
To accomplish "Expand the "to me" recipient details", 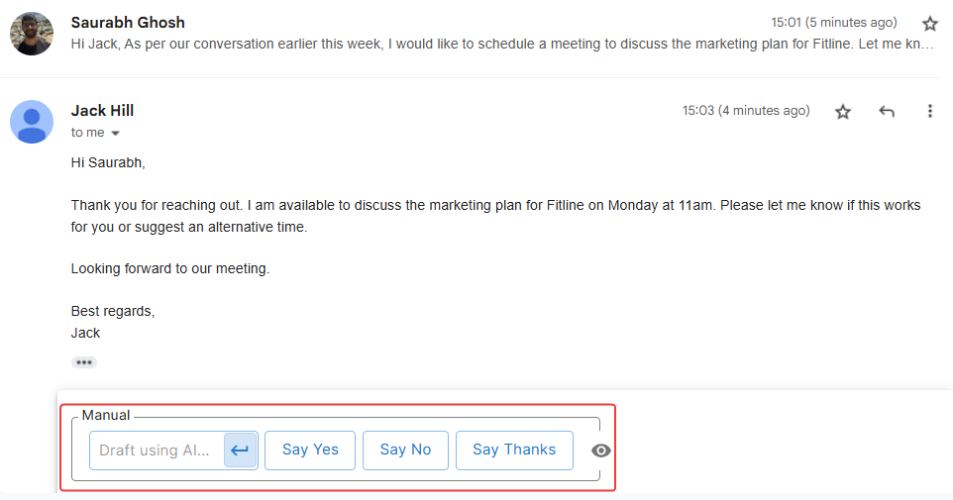I will [115, 134].
